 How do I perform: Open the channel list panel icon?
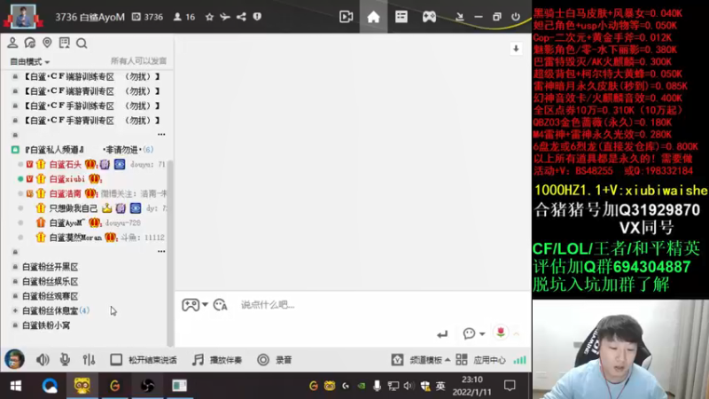click(401, 17)
